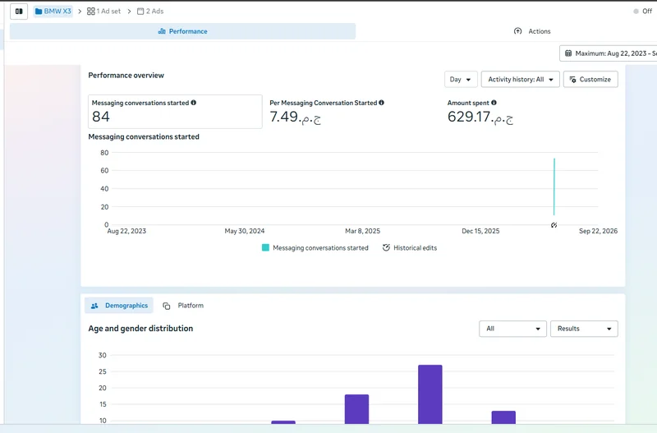Viewport: 657px width, 433px height.
Task: Select Messaging conversations started metric card
Action: coord(175,112)
